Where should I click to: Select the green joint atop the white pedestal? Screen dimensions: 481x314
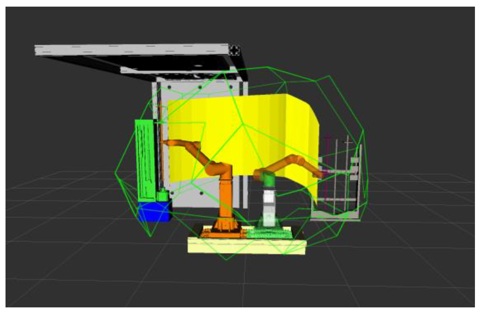coord(268,180)
